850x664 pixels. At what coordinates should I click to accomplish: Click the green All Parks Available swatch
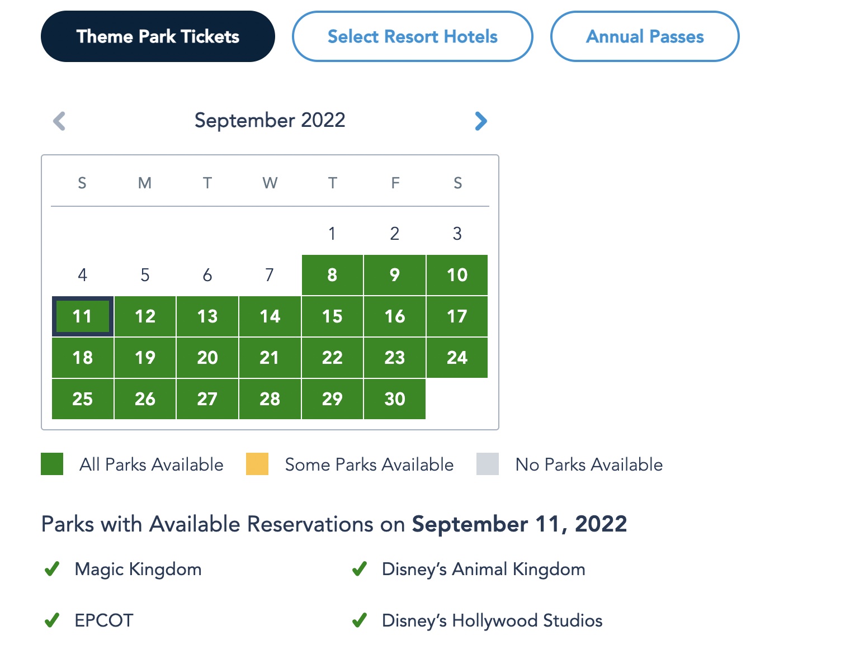(52, 464)
